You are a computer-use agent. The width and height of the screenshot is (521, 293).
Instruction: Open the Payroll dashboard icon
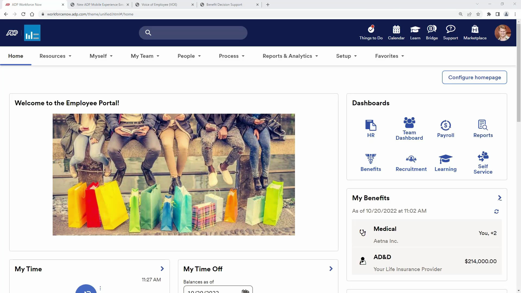point(445,128)
